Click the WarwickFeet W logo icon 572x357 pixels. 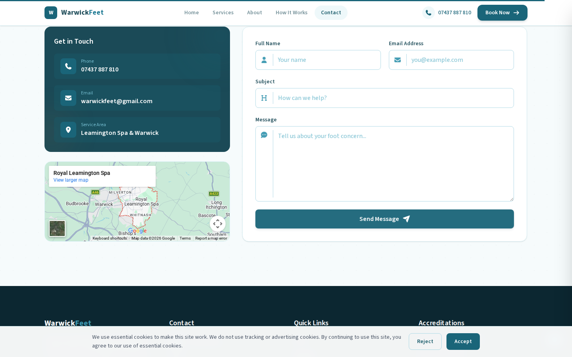pyautogui.click(x=51, y=13)
